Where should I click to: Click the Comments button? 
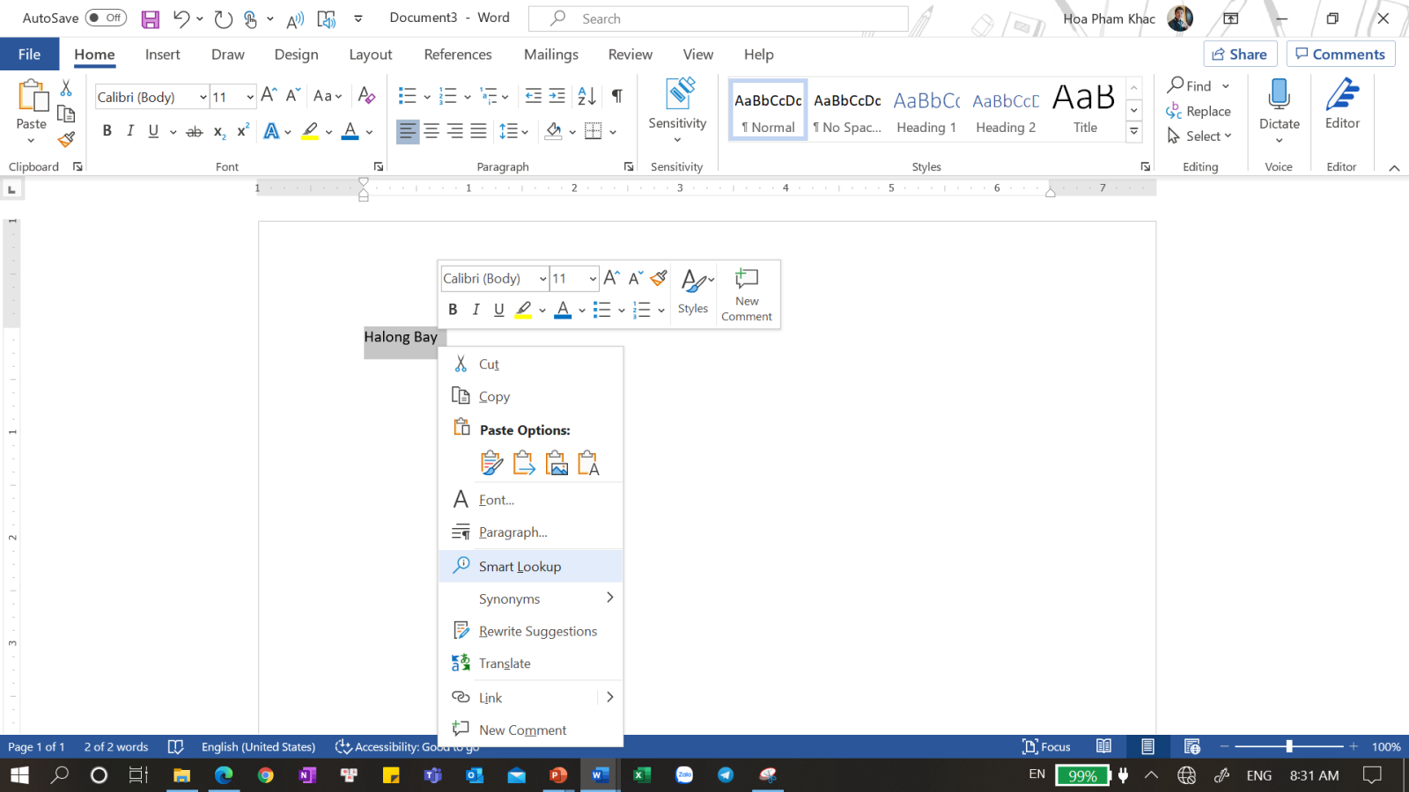[1339, 55]
